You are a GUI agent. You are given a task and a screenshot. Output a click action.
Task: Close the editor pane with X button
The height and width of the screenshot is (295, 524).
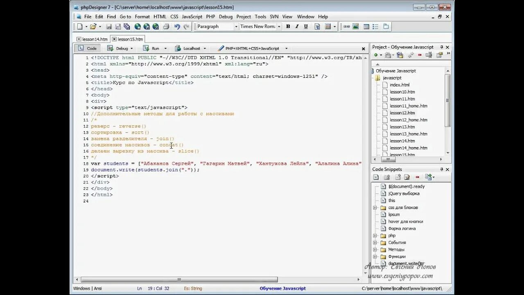tap(363, 48)
